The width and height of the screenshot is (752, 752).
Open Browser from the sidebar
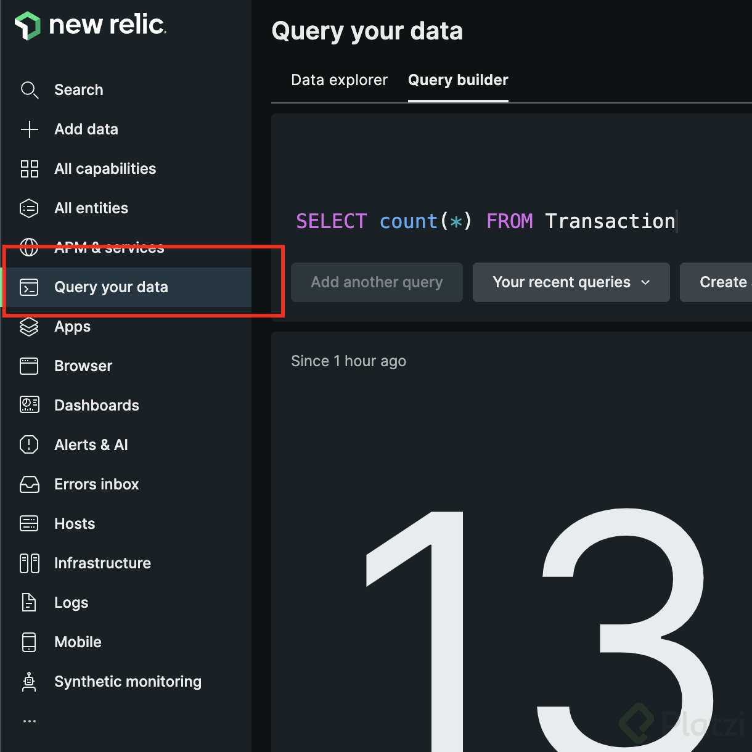(83, 366)
